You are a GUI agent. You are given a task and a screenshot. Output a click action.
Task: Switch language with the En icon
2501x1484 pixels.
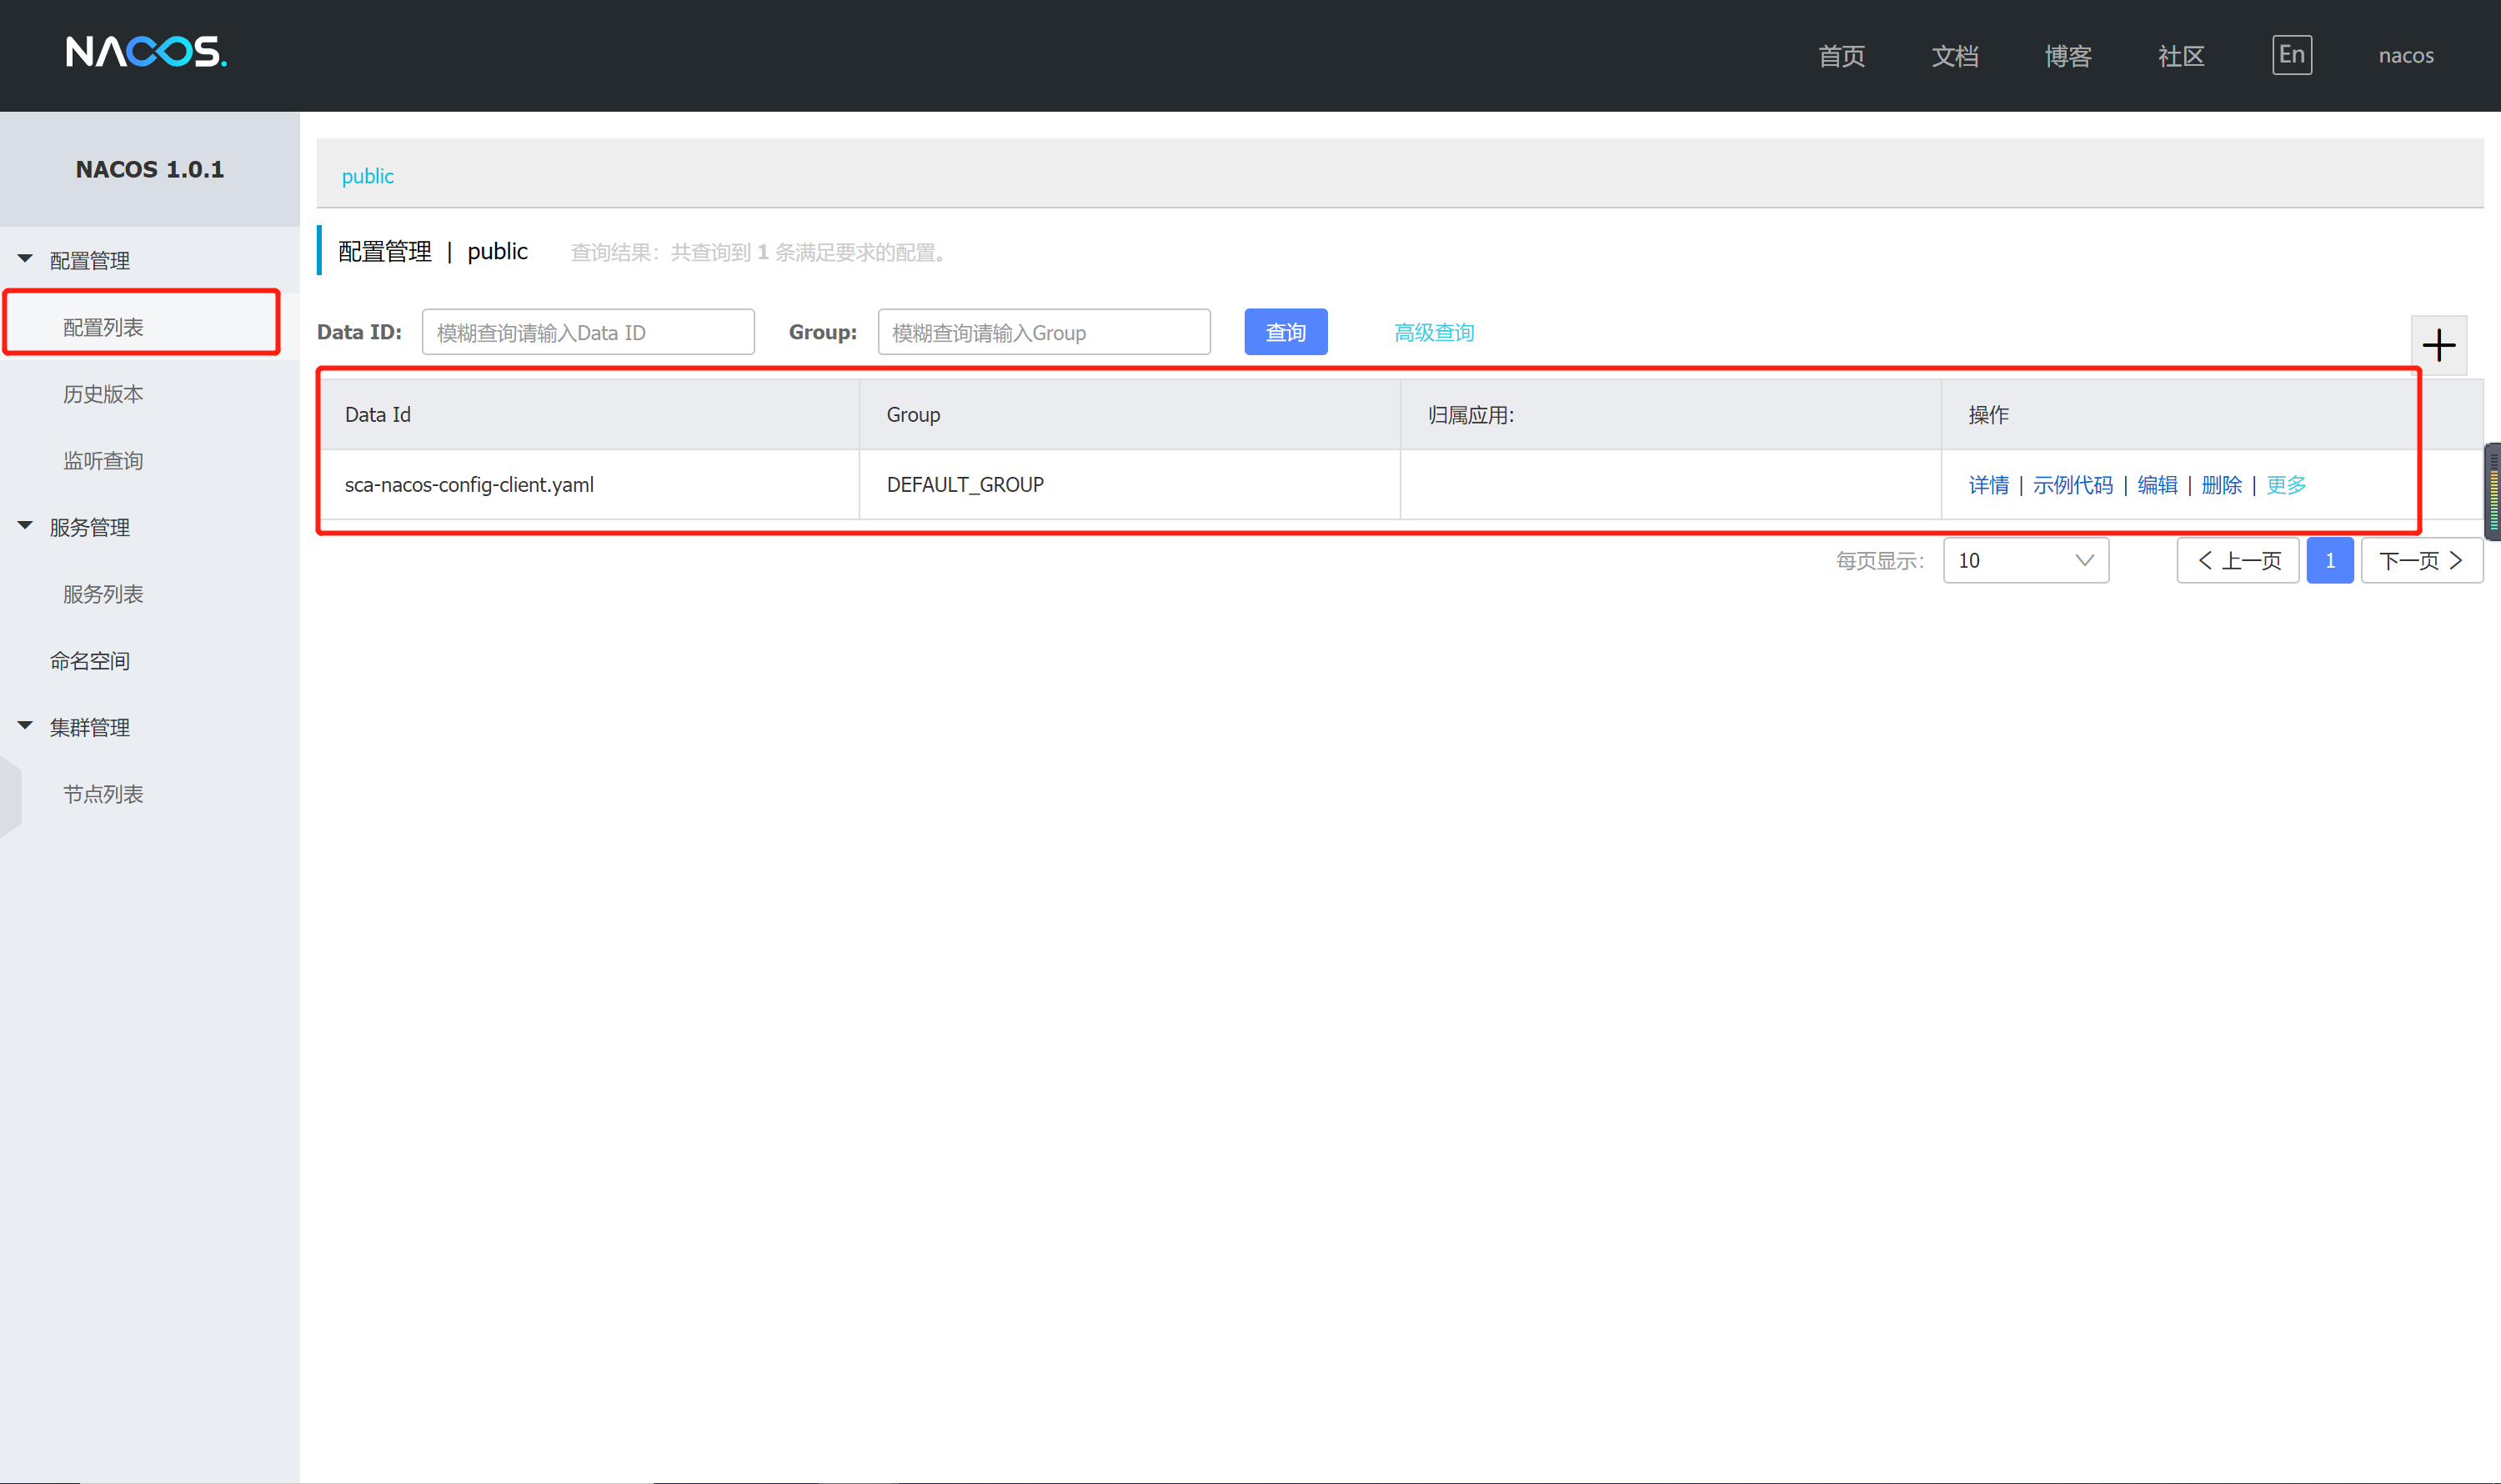point(2291,55)
